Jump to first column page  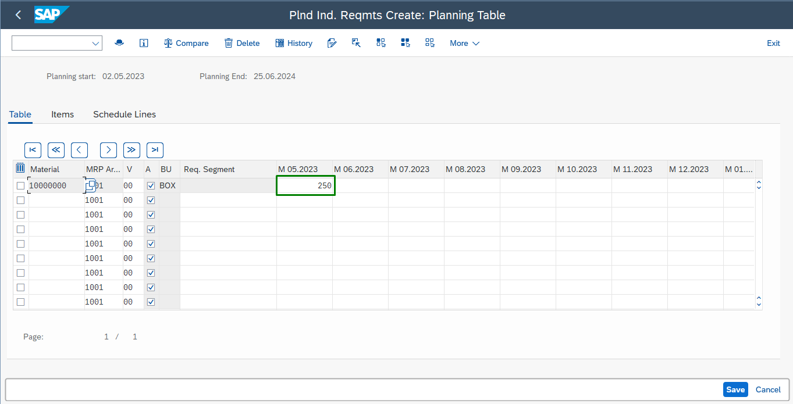click(x=33, y=150)
